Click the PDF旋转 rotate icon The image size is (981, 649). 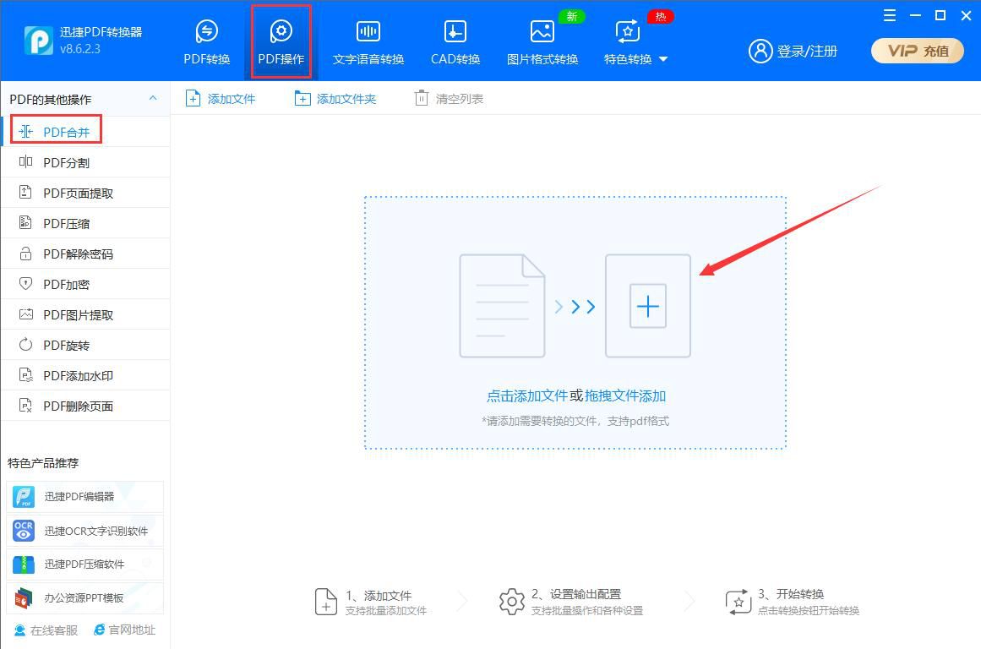pyautogui.click(x=25, y=344)
